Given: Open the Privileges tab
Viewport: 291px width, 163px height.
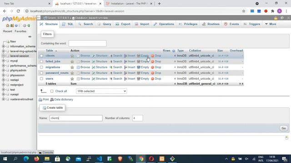Looking at the screenshot, I should click(188, 24).
